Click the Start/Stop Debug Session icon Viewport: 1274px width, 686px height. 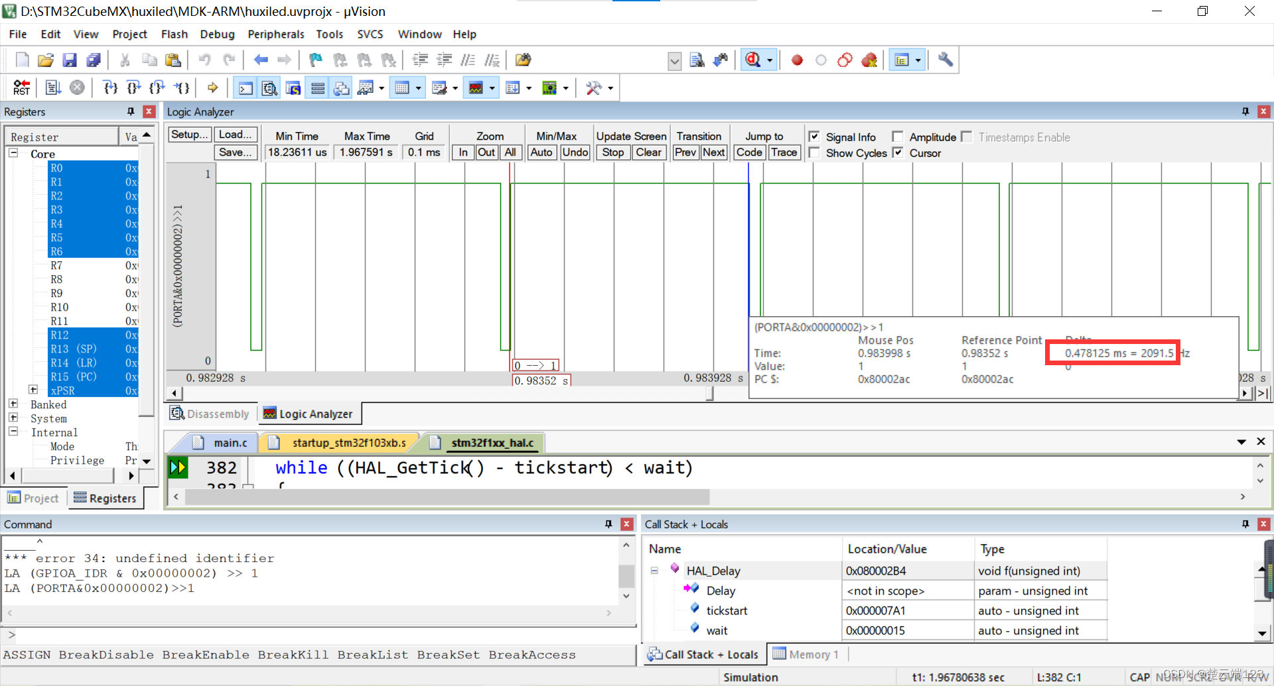point(753,60)
